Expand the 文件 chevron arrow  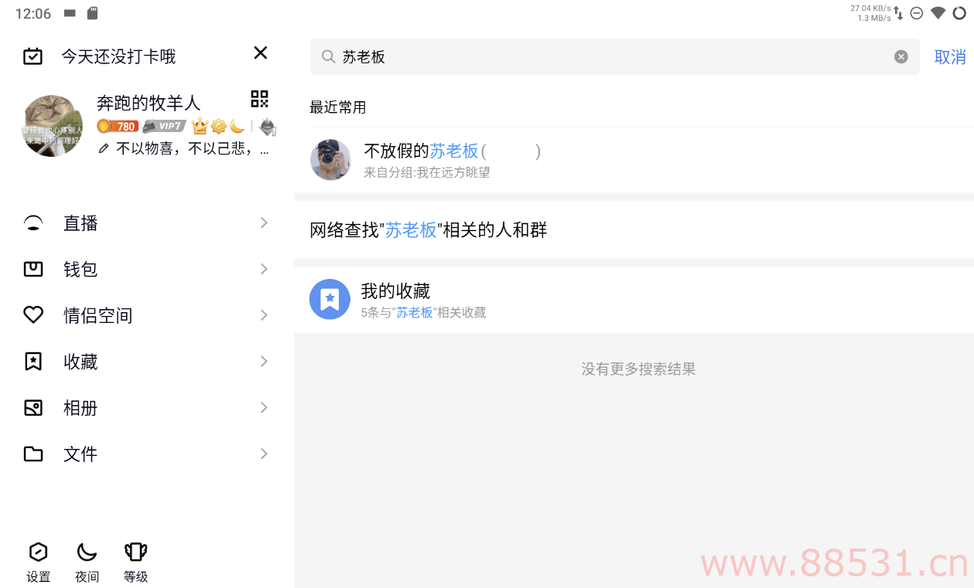tap(264, 454)
